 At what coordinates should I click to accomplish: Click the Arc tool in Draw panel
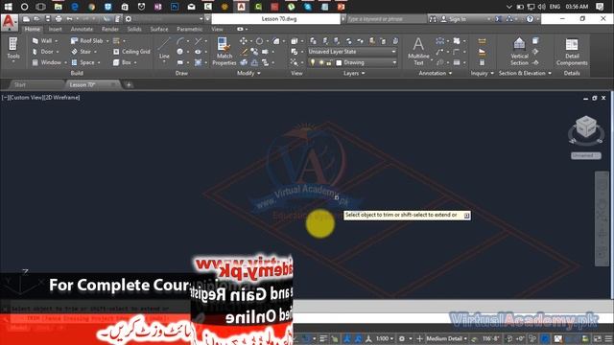[x=180, y=40]
